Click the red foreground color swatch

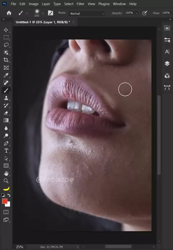[4, 201]
